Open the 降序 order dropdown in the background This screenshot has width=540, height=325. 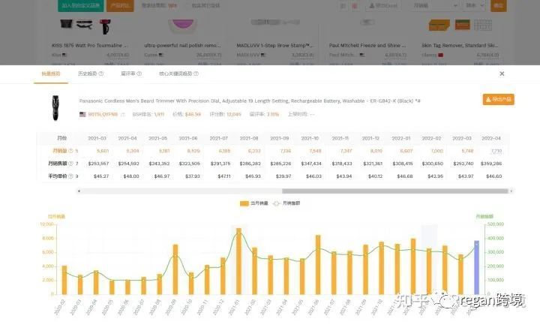click(475, 5)
